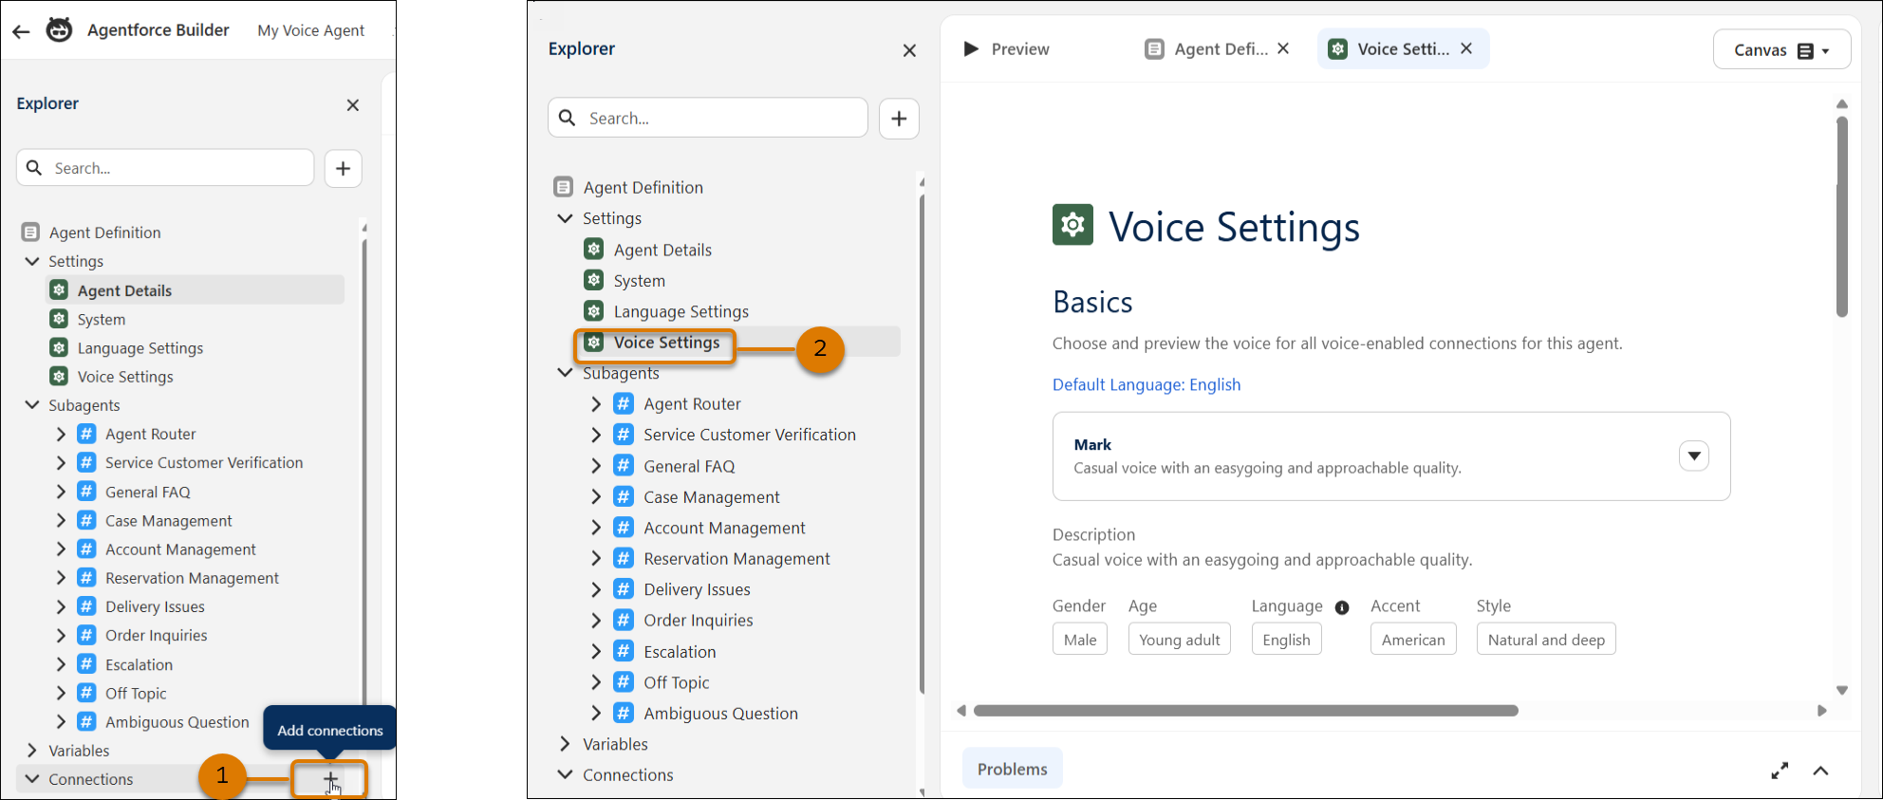Click Order Inquiries hash icon in left window

[86, 635]
